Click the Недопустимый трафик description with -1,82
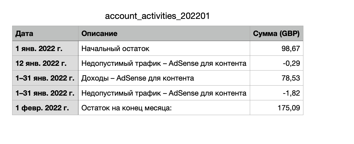354x144 pixels. tap(164, 93)
